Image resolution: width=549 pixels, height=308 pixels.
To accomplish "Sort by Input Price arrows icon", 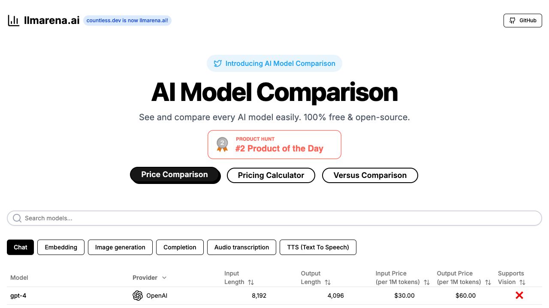I will pos(427,282).
